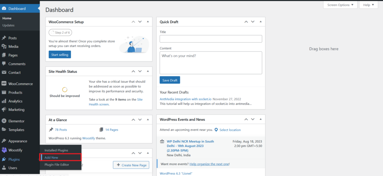Click the Contact envelope icon
Viewport: 383px width, 176px height.
tap(4, 73)
